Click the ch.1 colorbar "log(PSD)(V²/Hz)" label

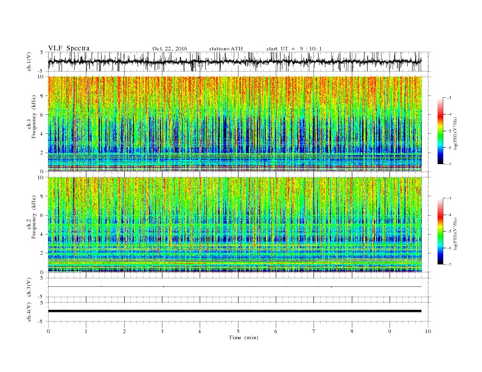point(455,134)
